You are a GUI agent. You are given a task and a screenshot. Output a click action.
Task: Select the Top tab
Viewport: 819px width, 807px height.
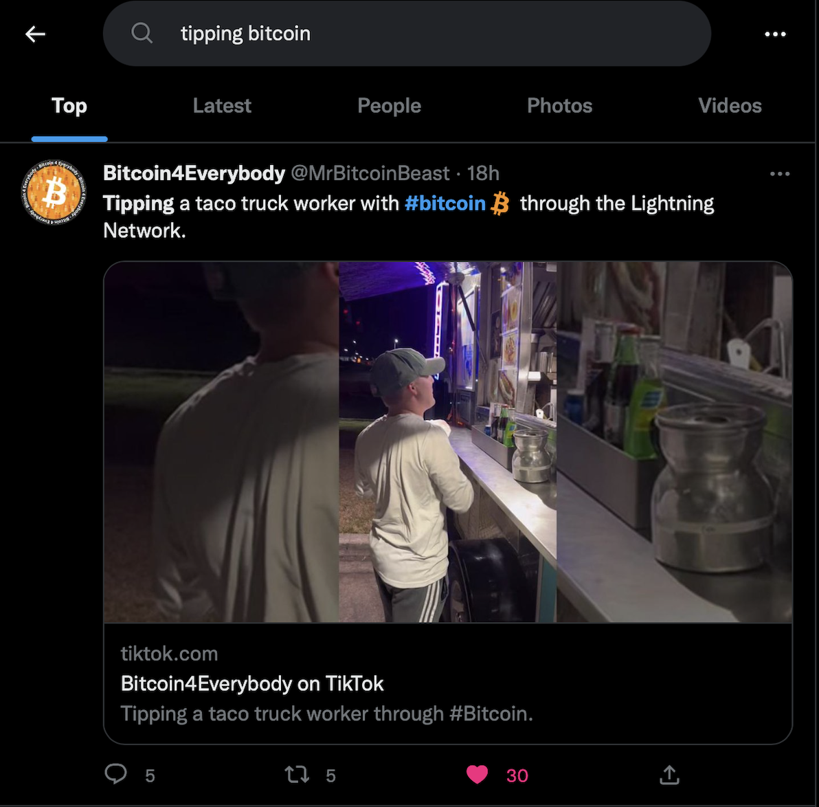69,106
